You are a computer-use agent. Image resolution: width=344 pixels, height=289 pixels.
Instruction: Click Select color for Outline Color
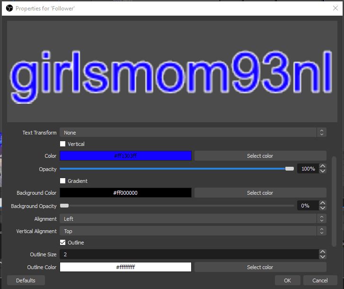(260, 267)
